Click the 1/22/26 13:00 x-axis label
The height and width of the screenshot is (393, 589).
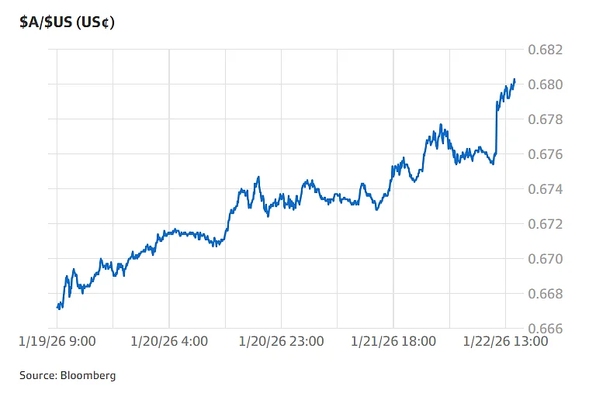(505, 341)
